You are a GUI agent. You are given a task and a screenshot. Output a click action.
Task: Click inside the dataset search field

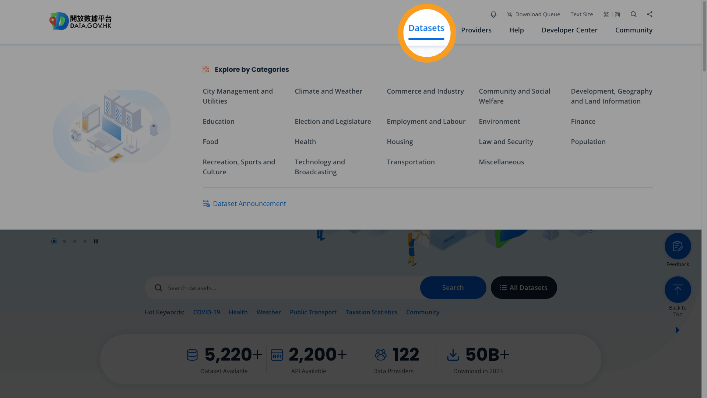pyautogui.click(x=258, y=287)
